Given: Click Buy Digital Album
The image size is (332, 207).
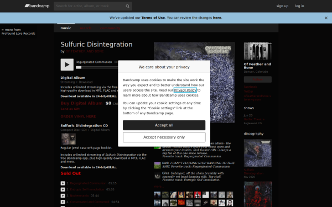Looking at the screenshot, I should 81,103.
